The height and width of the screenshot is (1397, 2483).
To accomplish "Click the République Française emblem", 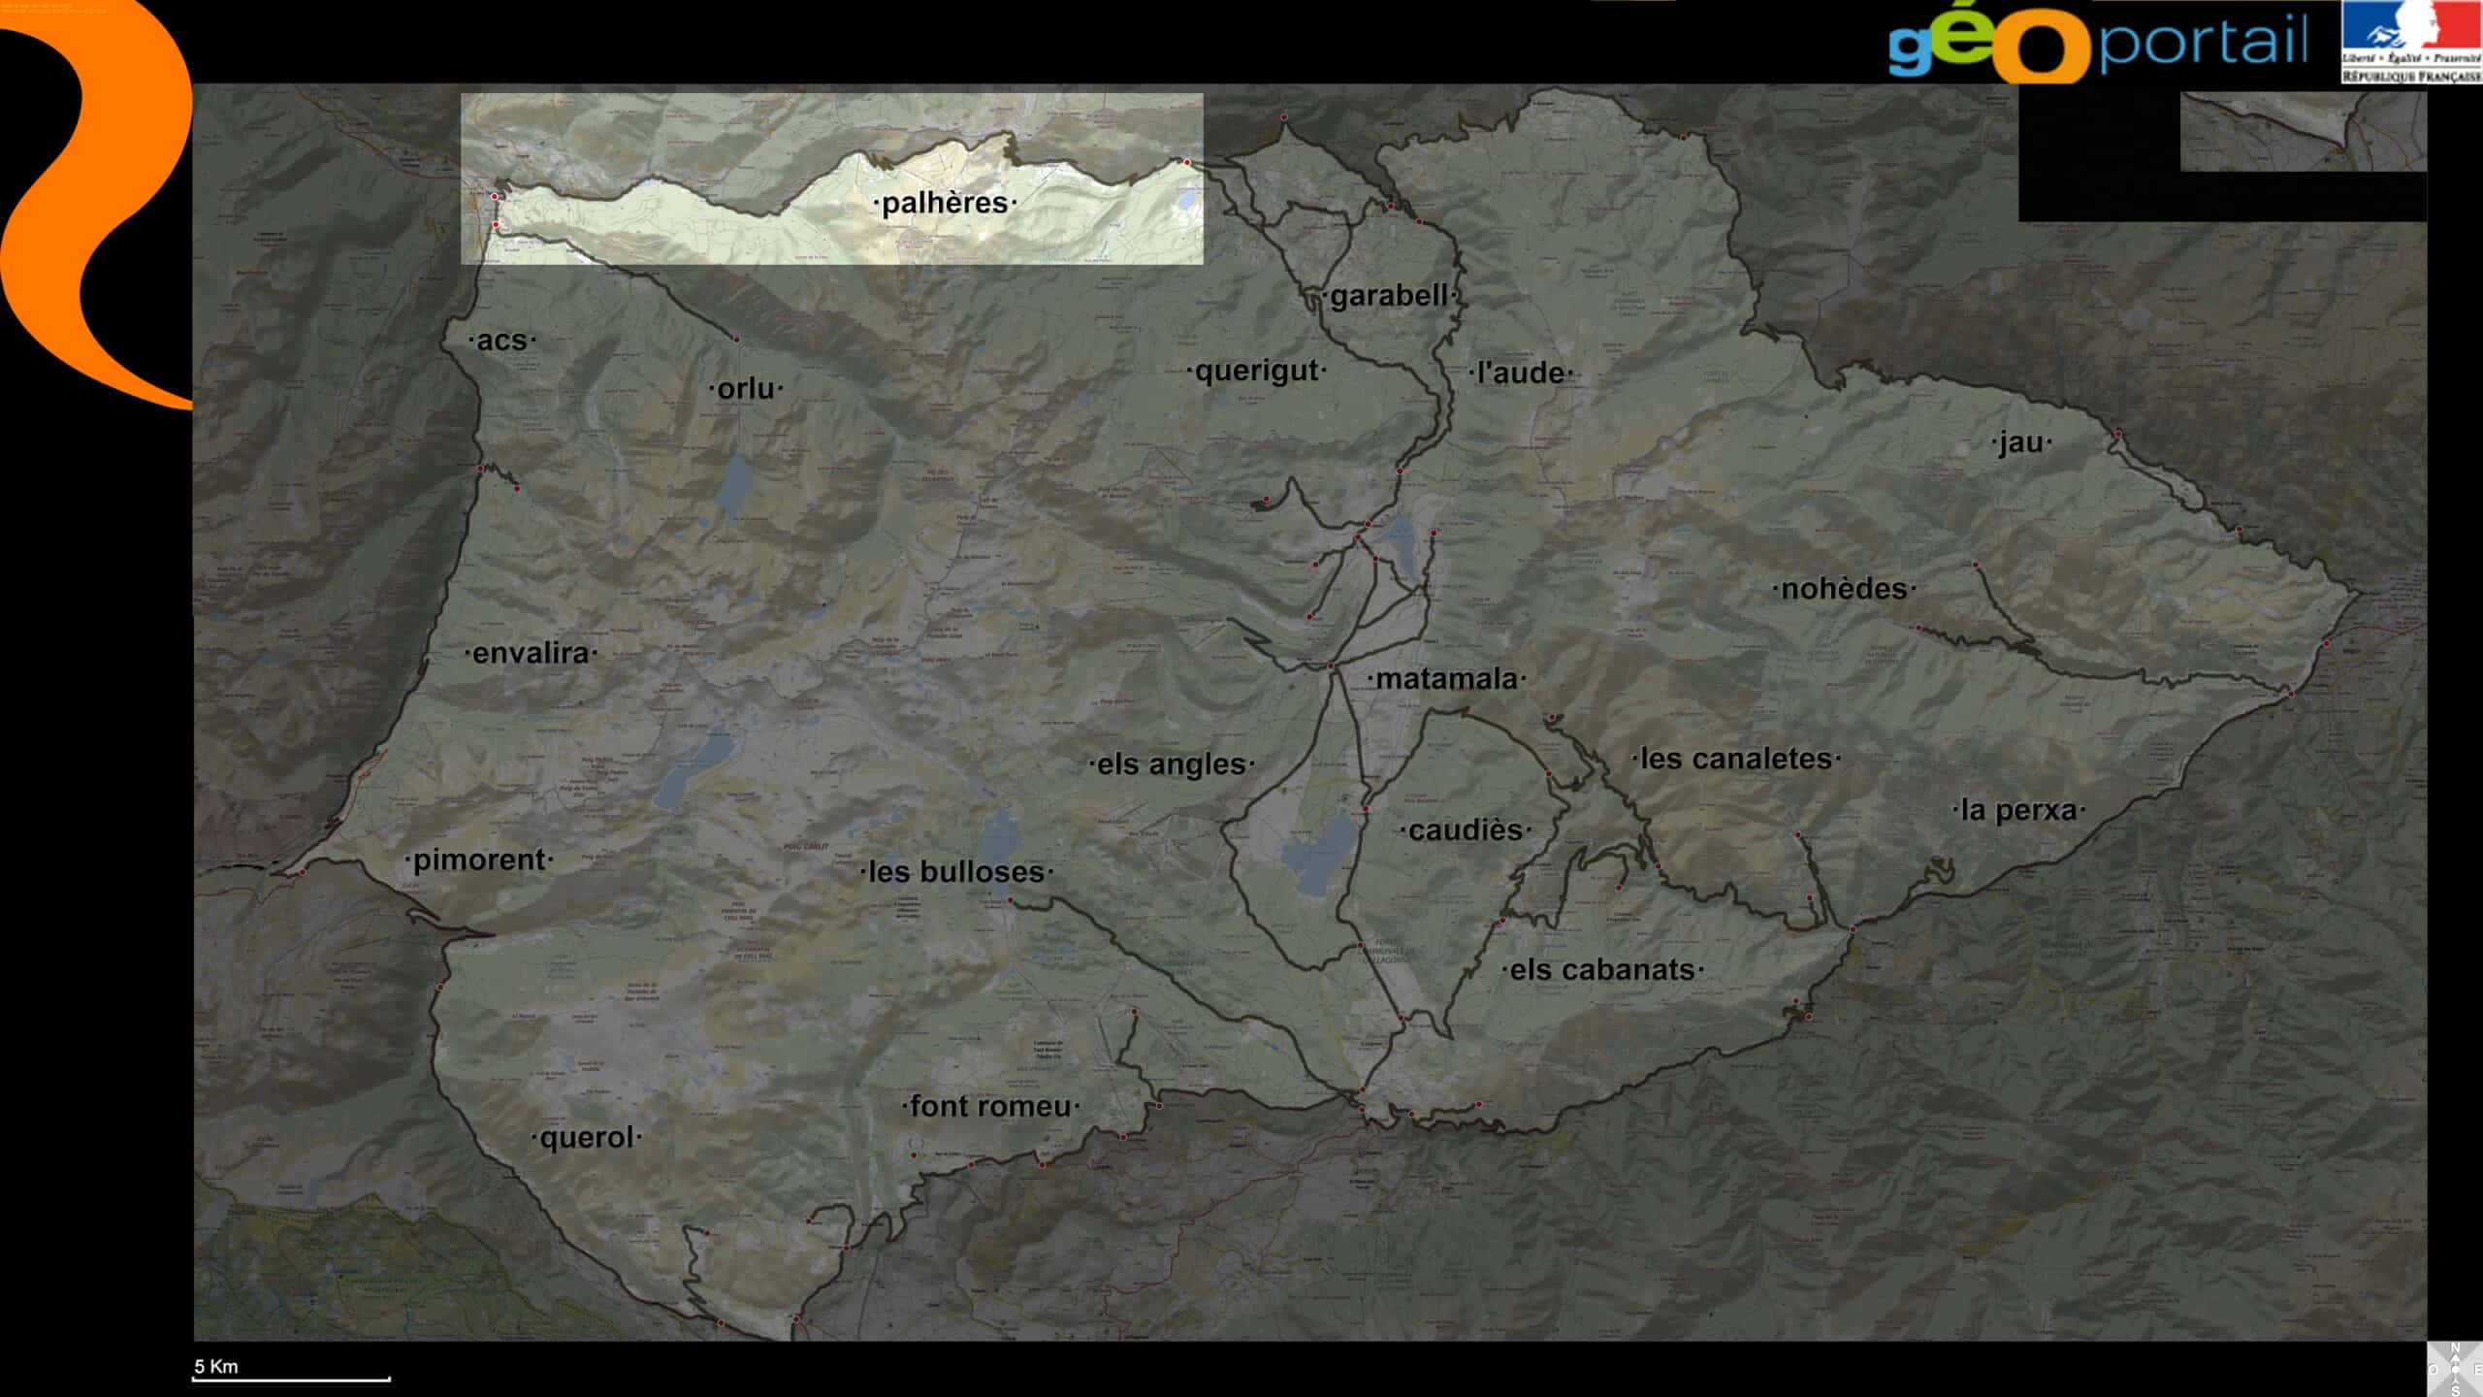I will coord(2411,42).
